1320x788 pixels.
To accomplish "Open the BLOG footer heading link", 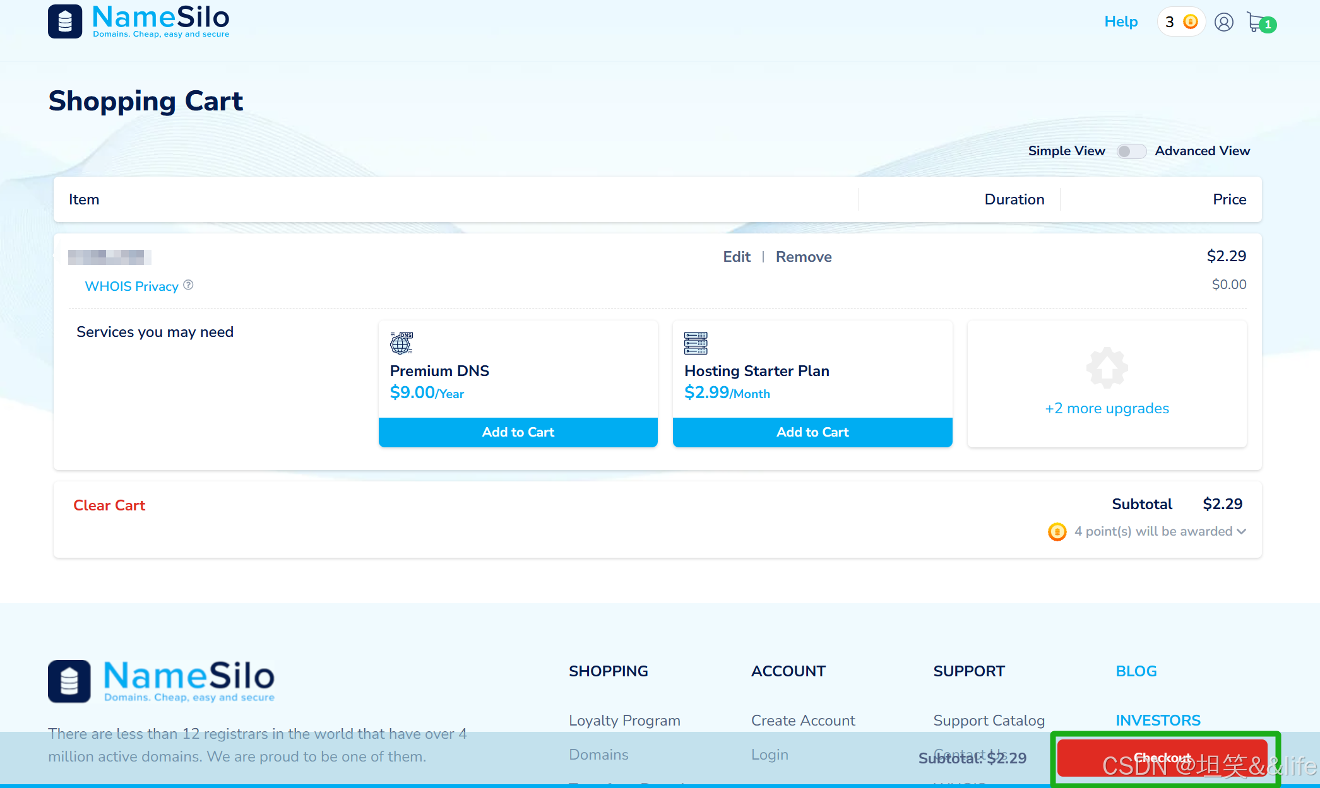I will pos(1136,671).
